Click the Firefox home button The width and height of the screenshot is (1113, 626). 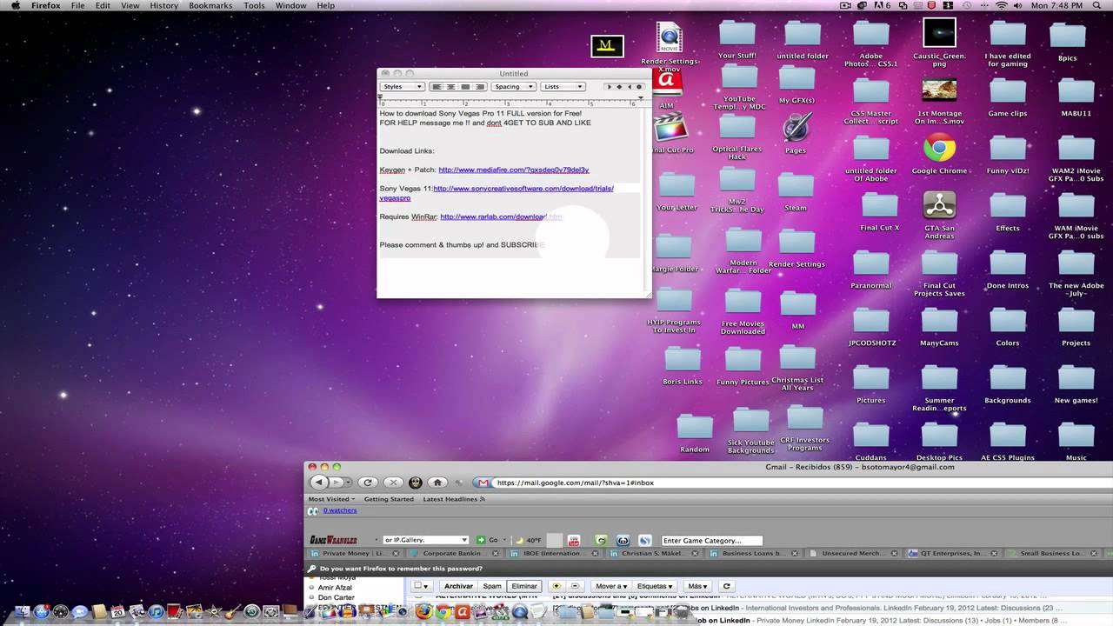tap(438, 482)
